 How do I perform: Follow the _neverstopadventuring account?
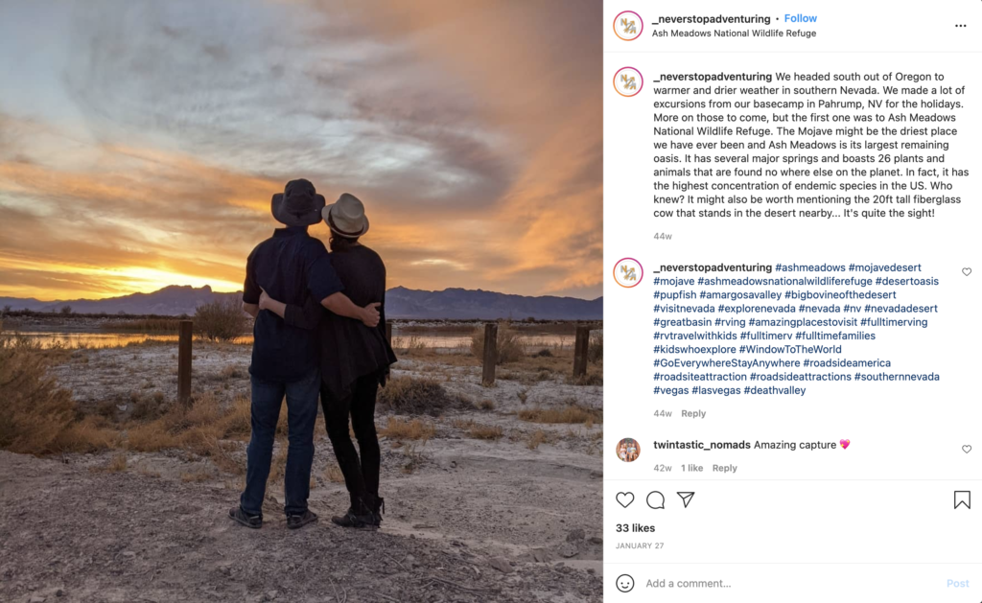801,18
